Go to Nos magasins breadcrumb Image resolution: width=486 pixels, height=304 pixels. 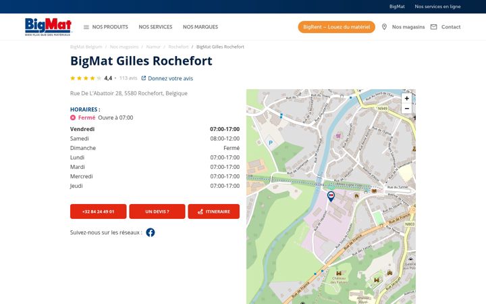[x=124, y=47]
